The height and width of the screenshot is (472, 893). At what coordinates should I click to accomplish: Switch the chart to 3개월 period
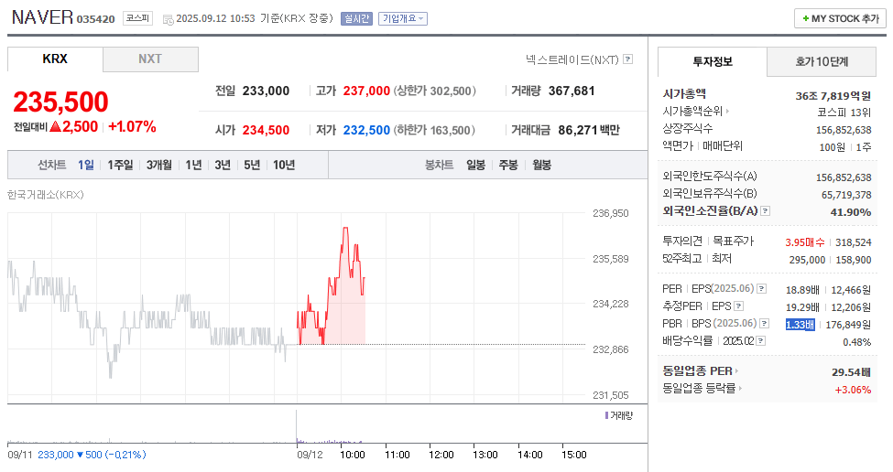pyautogui.click(x=158, y=165)
